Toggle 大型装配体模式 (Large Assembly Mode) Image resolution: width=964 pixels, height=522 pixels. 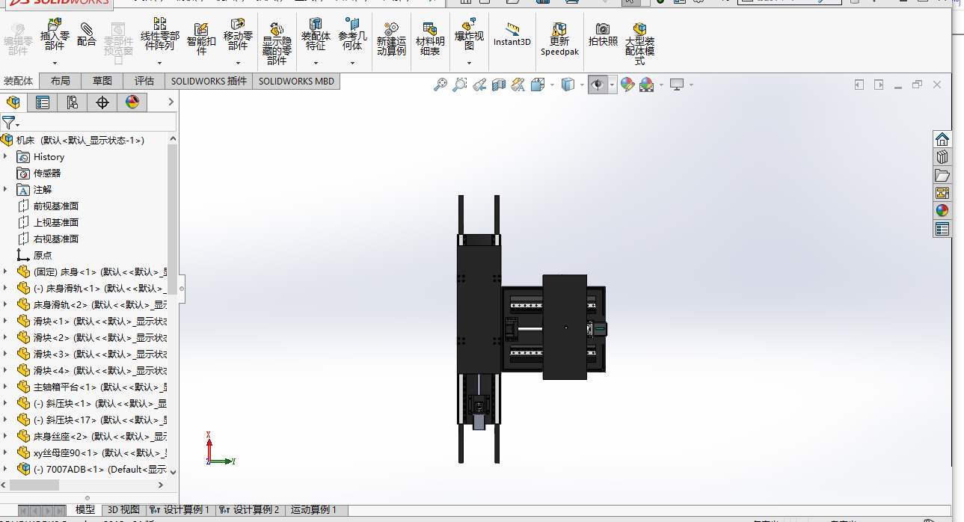(639, 43)
